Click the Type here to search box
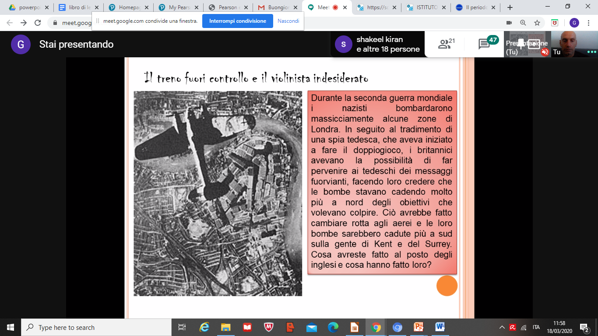 96,327
